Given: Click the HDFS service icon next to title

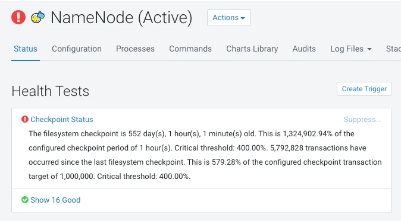Looking at the screenshot, I should tap(38, 17).
